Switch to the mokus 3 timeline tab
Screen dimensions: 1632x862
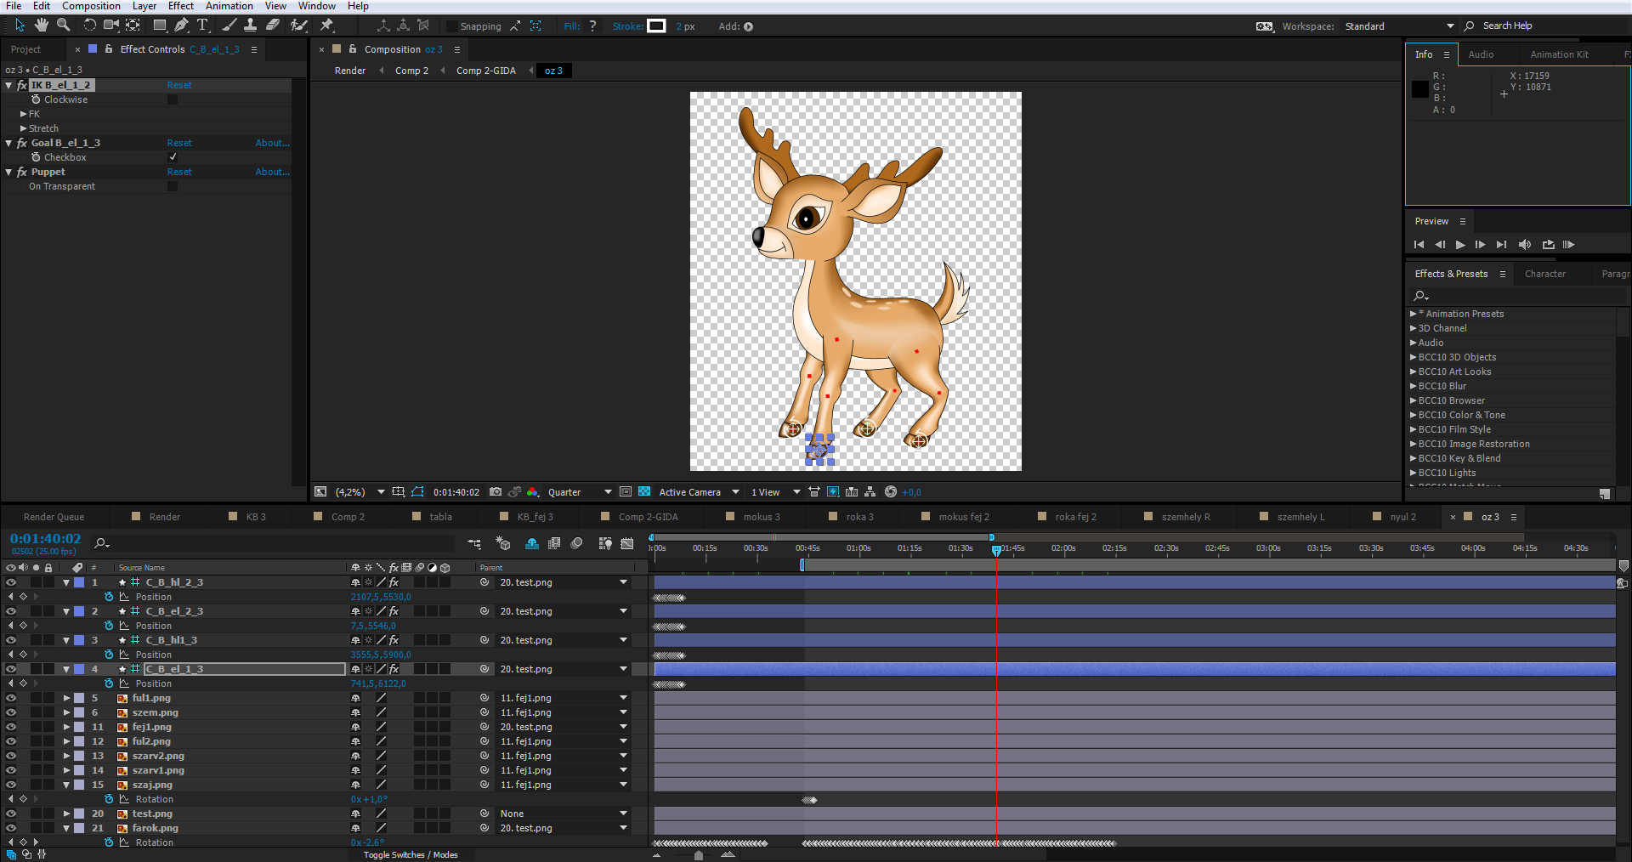(761, 517)
